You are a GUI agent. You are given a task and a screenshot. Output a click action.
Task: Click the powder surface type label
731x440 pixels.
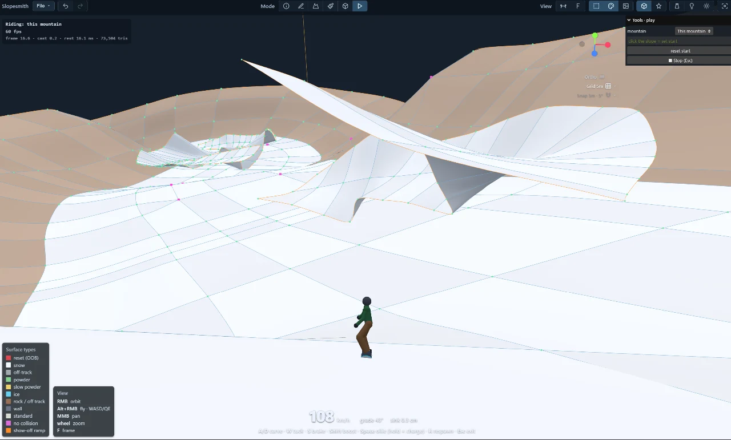tap(22, 380)
